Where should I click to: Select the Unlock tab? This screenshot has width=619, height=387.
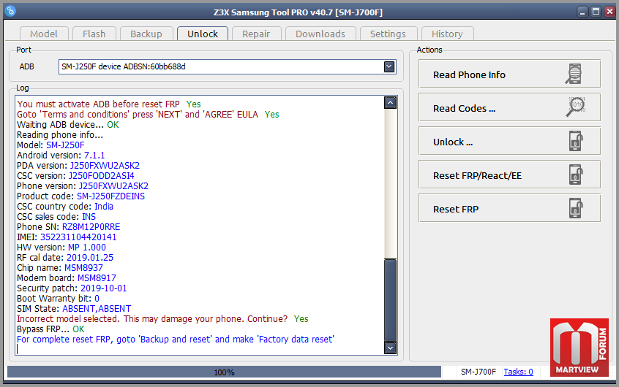click(x=203, y=34)
